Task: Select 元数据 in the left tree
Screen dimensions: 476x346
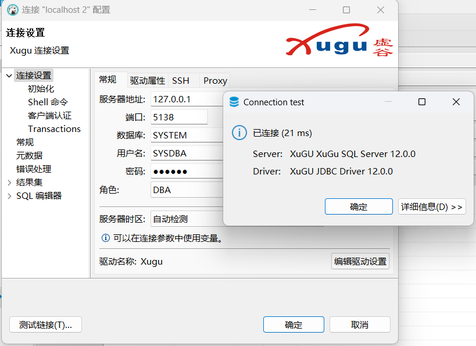Action: (x=30, y=155)
